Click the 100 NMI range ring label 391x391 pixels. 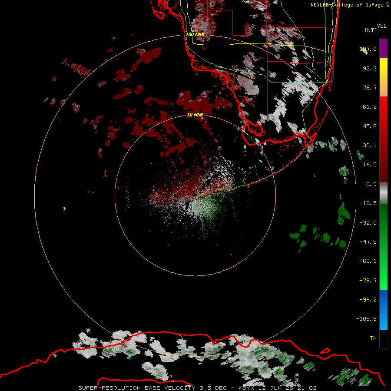click(195, 34)
